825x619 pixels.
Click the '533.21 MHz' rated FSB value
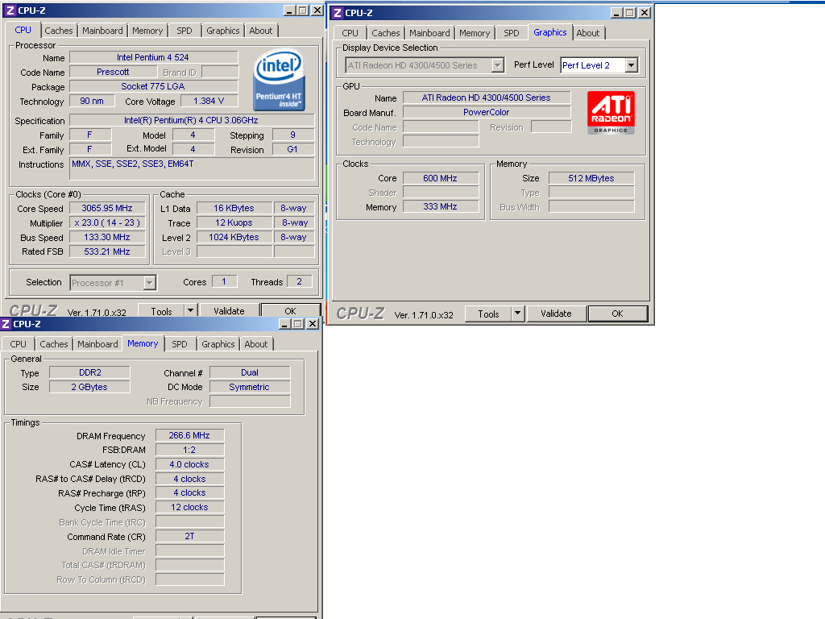tap(107, 251)
